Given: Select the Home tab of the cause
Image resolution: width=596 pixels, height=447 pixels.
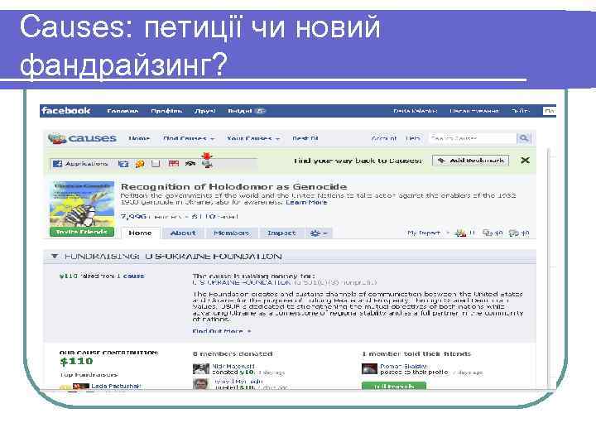Looking at the screenshot, I should click(x=140, y=233).
